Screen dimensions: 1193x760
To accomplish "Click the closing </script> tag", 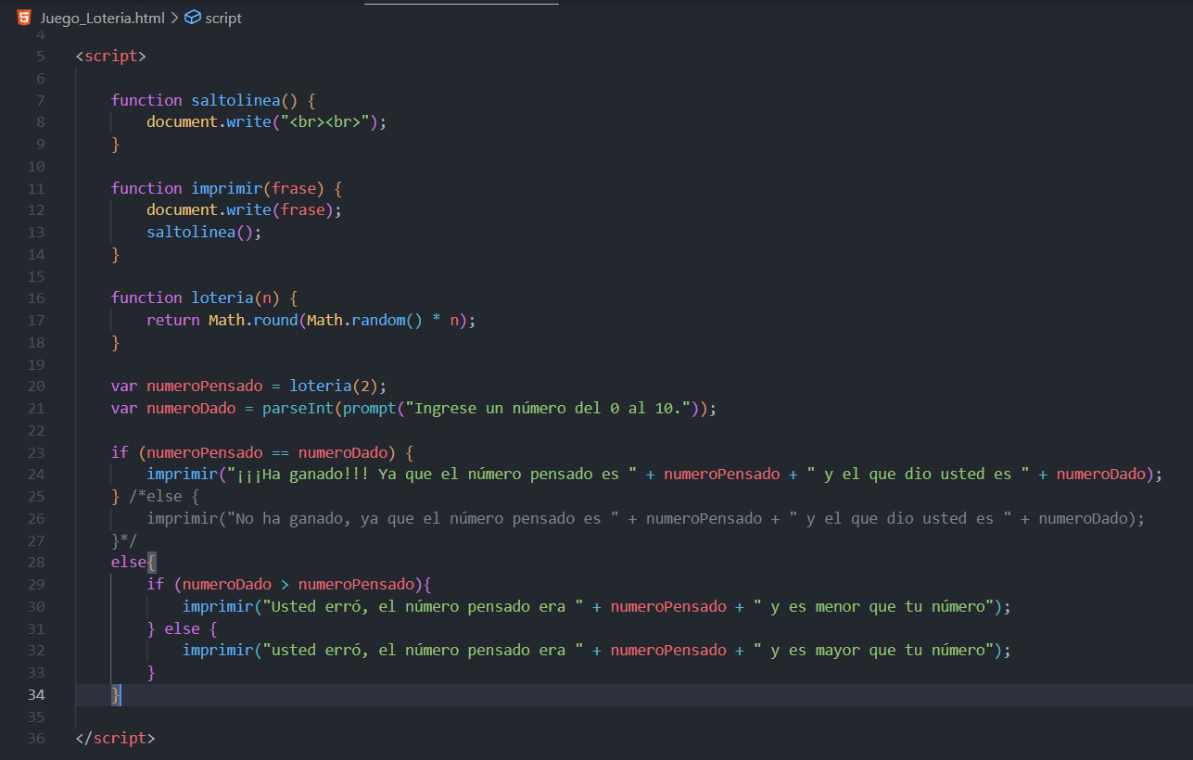I will click(116, 738).
